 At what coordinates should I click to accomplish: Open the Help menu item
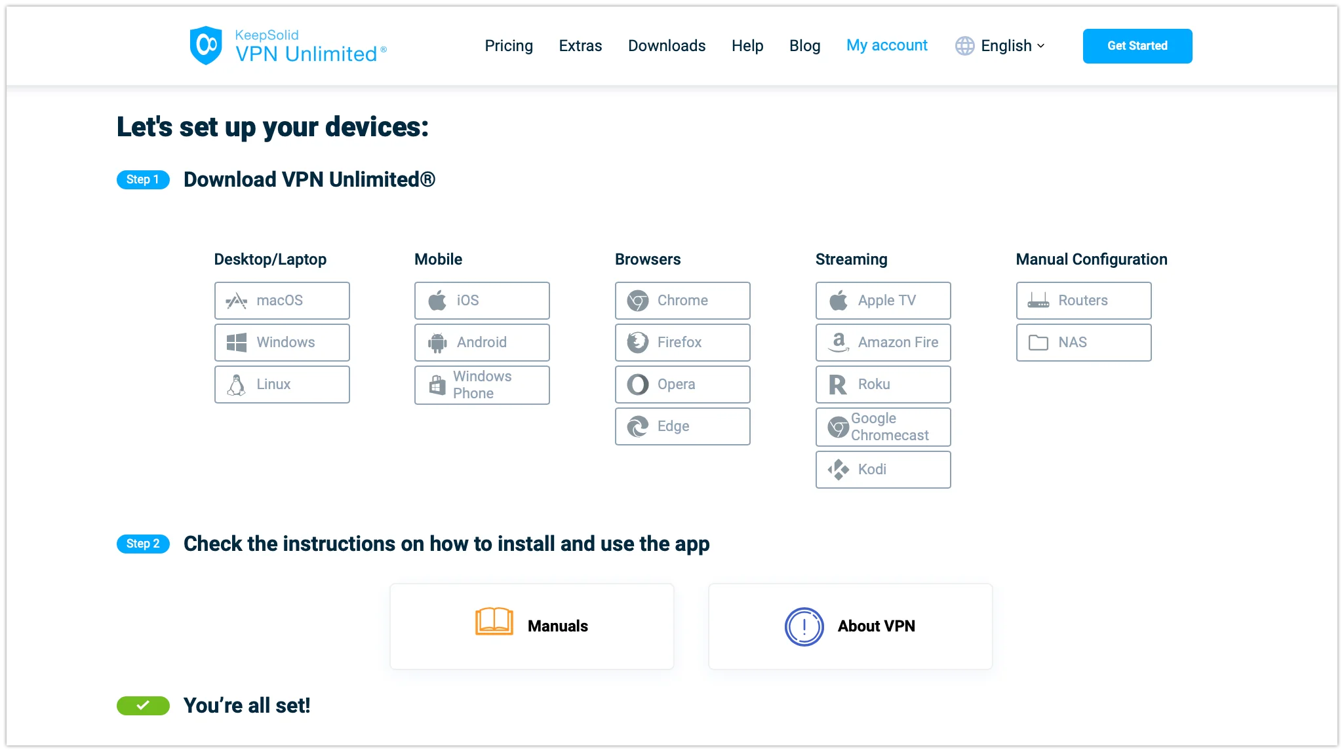pos(747,46)
